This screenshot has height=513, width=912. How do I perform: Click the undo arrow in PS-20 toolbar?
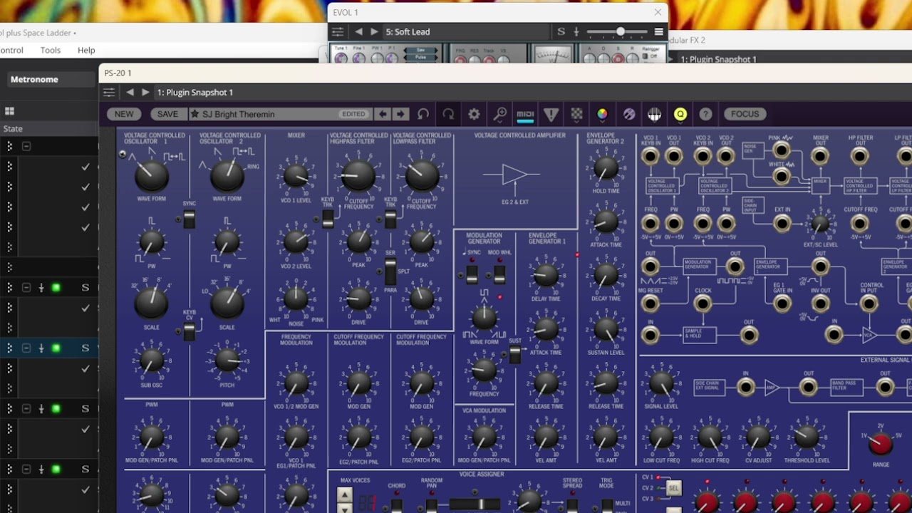[423, 114]
